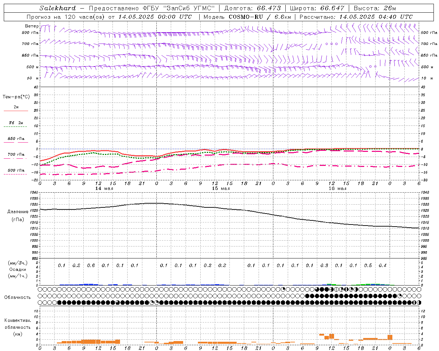Screen dimensions: 439x351
Task: Click the Долгота: 66.473 header field
Action: point(252,8)
